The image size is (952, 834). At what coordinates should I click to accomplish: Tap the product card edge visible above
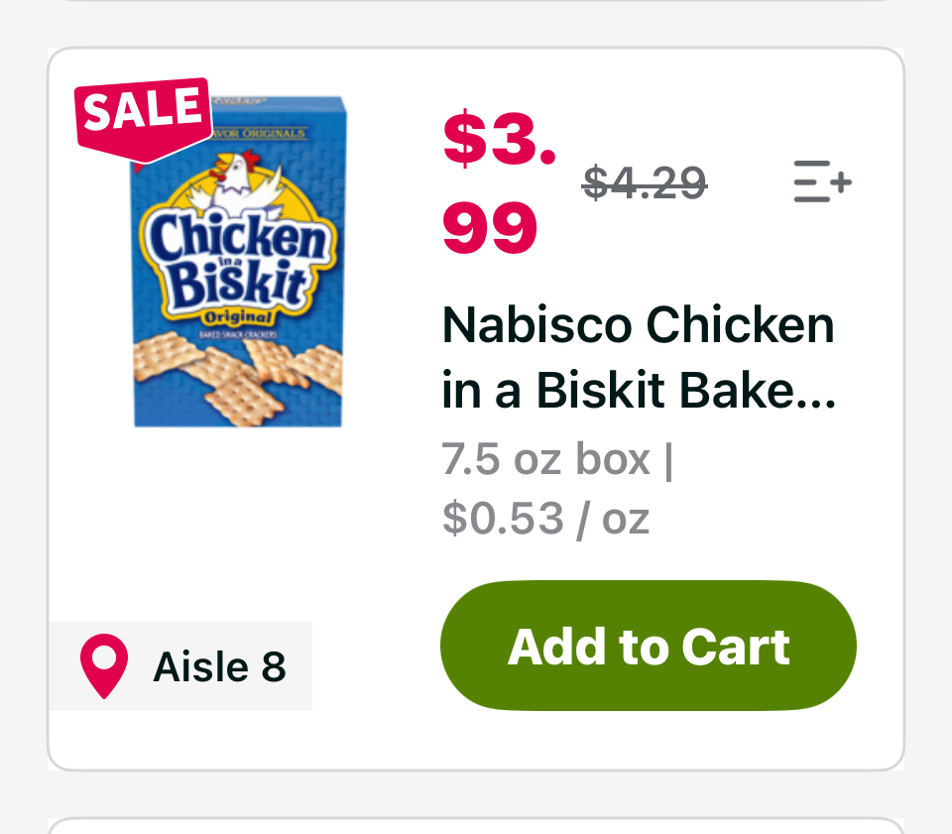pyautogui.click(x=476, y=2)
